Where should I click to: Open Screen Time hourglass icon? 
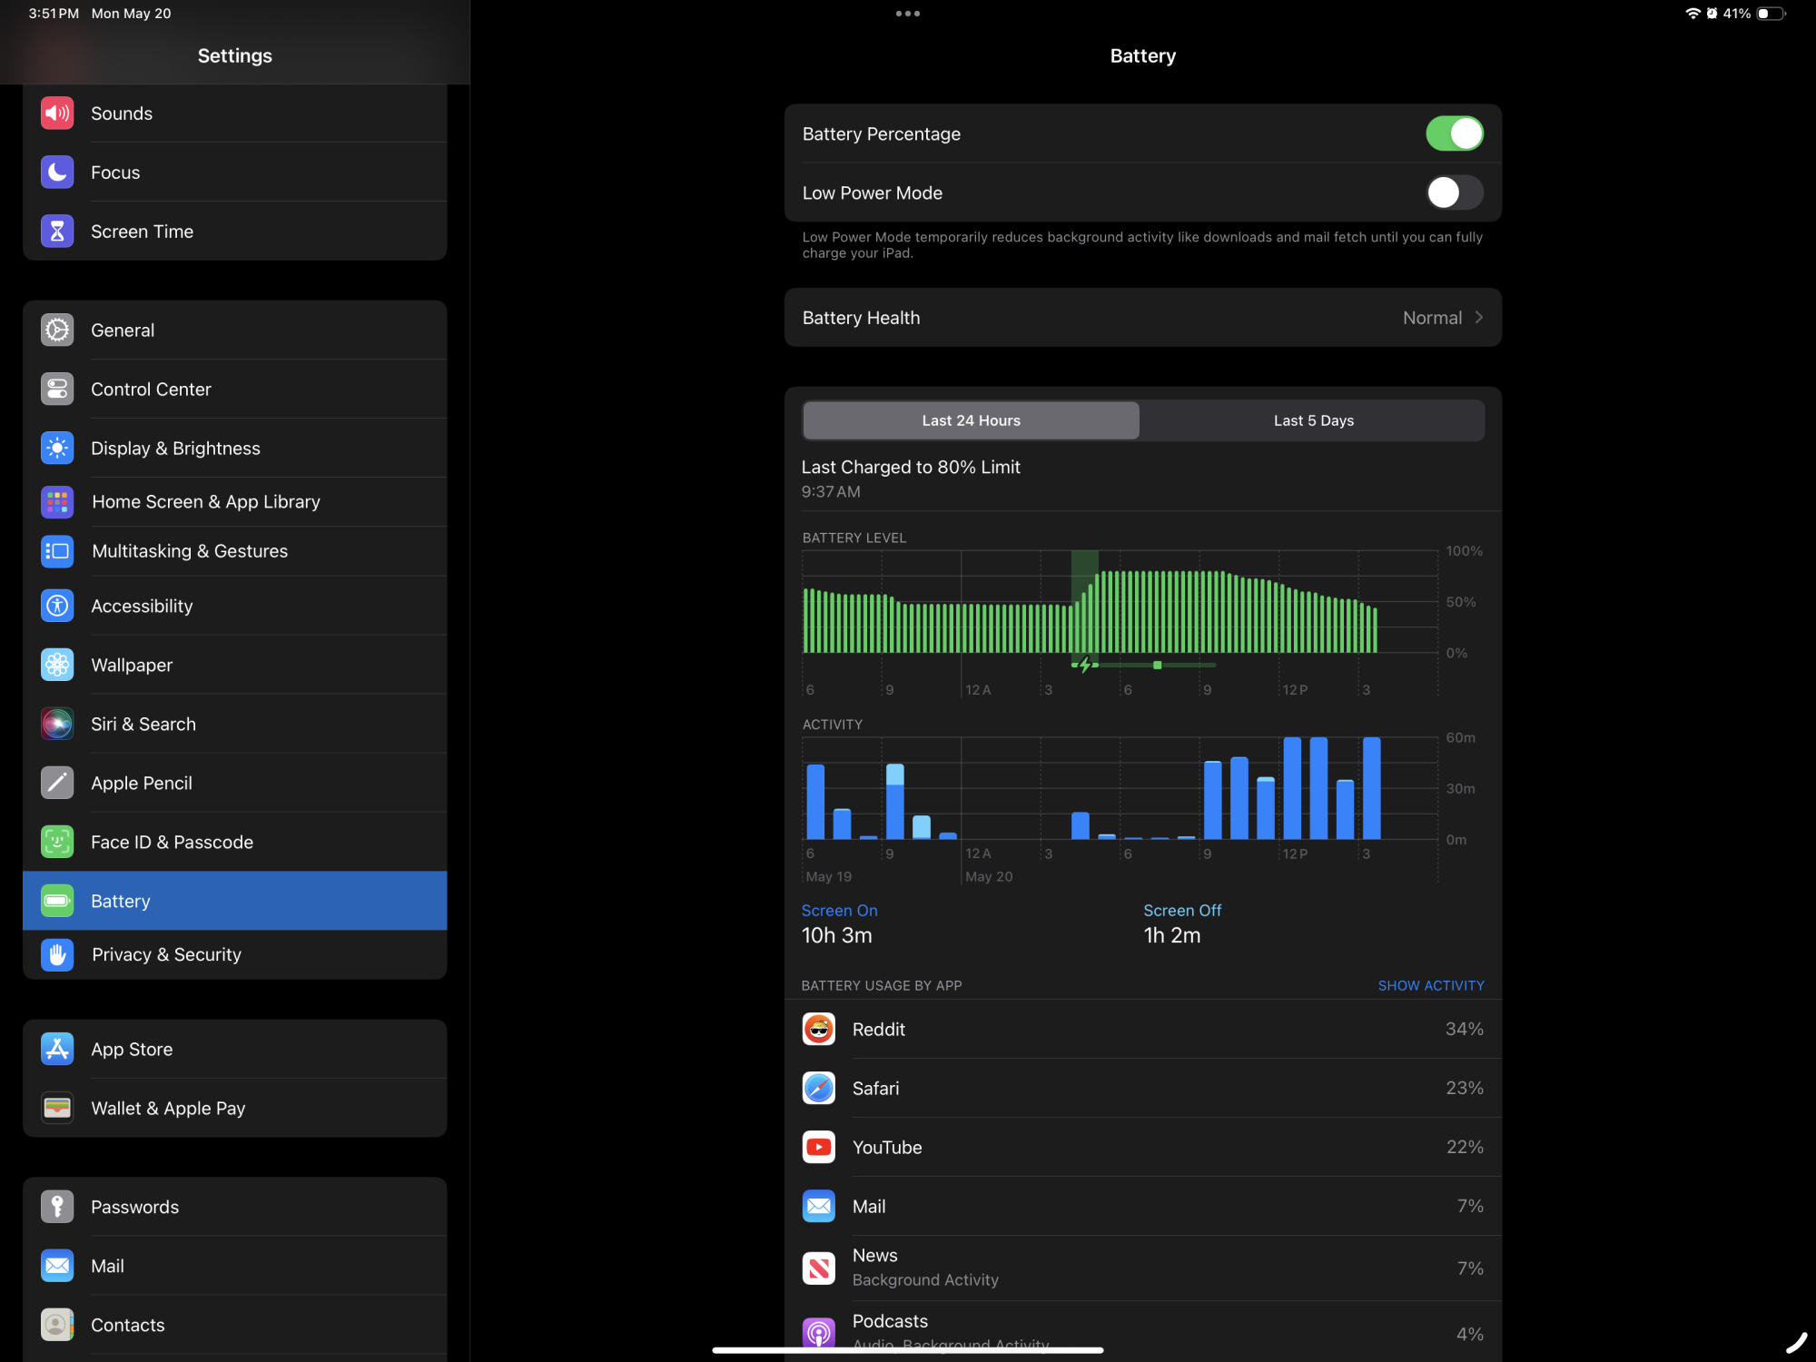click(x=57, y=232)
